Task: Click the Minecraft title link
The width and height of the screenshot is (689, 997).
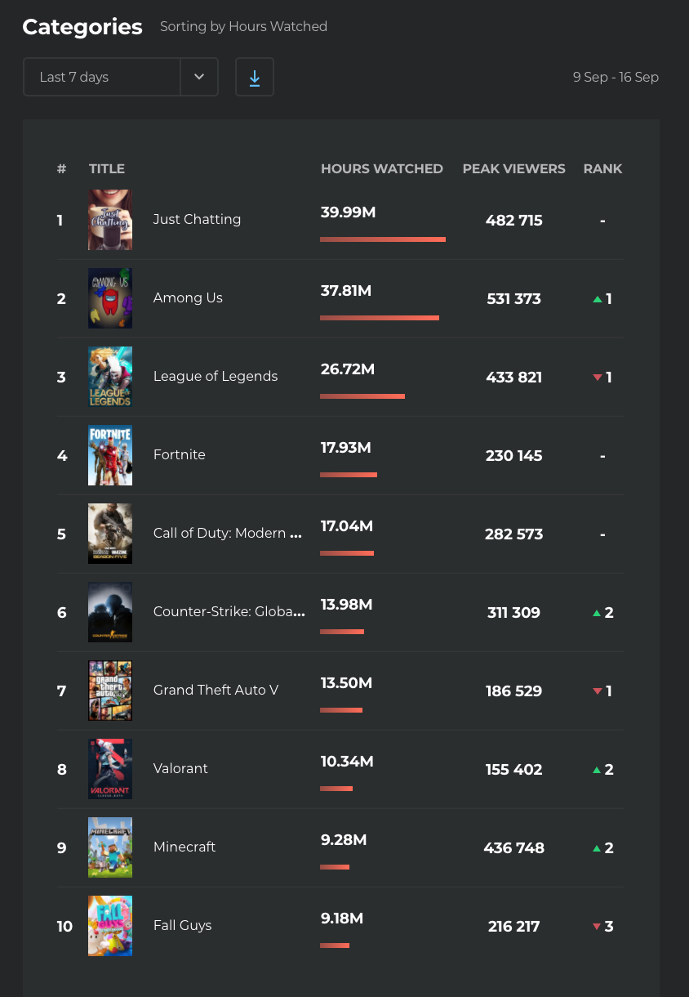Action: (x=184, y=847)
